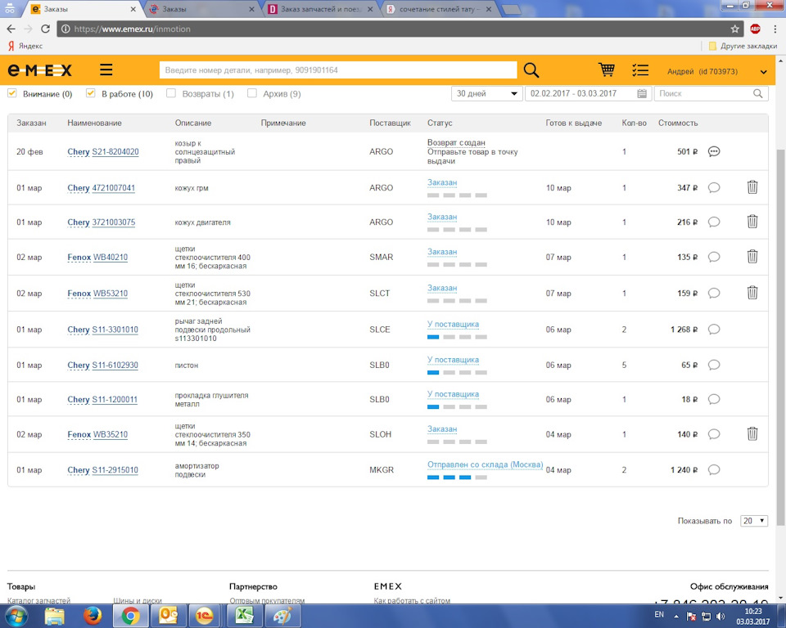Click progress bar for Fenox WB35210 order
The image size is (786, 628).
[x=457, y=442]
